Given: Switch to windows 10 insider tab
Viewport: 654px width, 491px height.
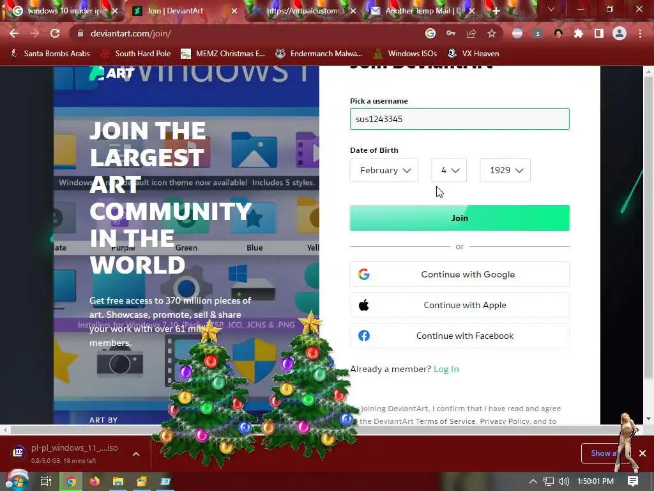Looking at the screenshot, I should [x=66, y=11].
